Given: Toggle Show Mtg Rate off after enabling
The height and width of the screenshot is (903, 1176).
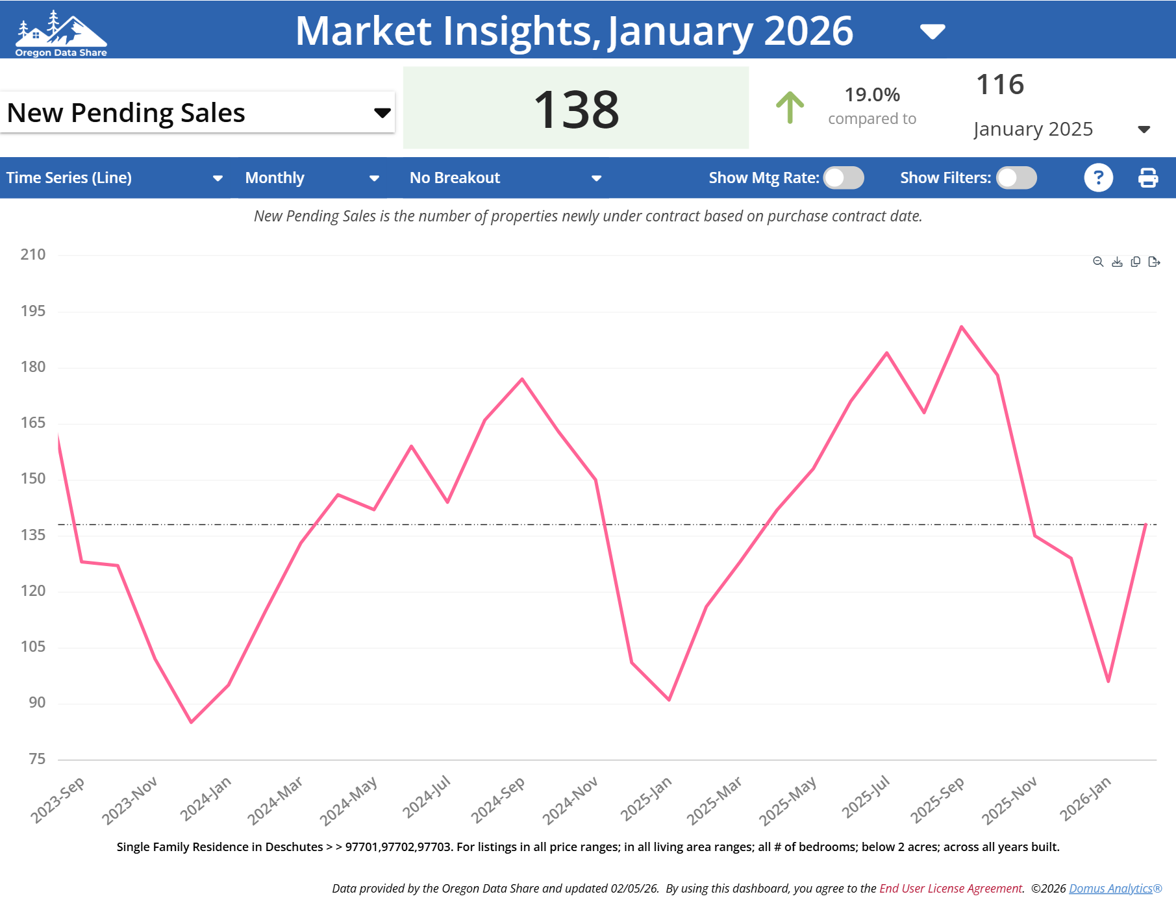Looking at the screenshot, I should pos(843,177).
